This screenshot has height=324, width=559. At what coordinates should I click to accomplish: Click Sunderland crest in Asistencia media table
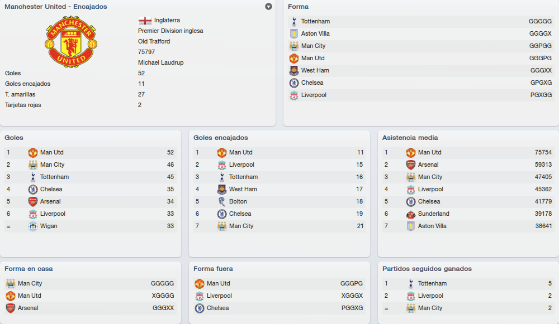pyautogui.click(x=411, y=214)
